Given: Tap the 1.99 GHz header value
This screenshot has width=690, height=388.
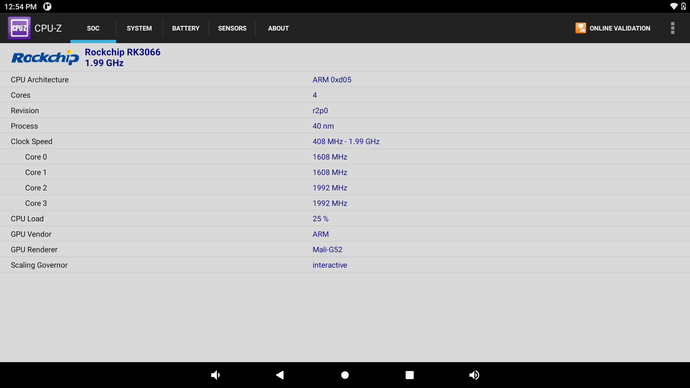Looking at the screenshot, I should [104, 63].
